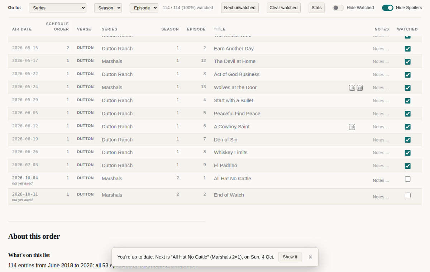Add notes for Start with a Bullet

(x=381, y=101)
